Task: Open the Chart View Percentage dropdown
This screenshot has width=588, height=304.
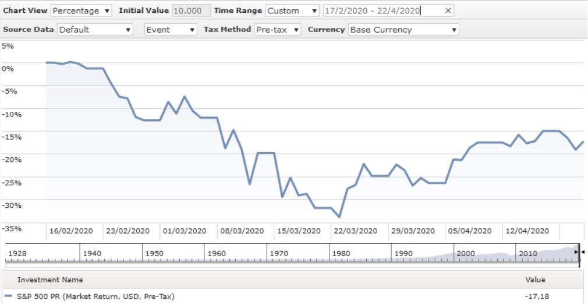Action: [x=82, y=10]
